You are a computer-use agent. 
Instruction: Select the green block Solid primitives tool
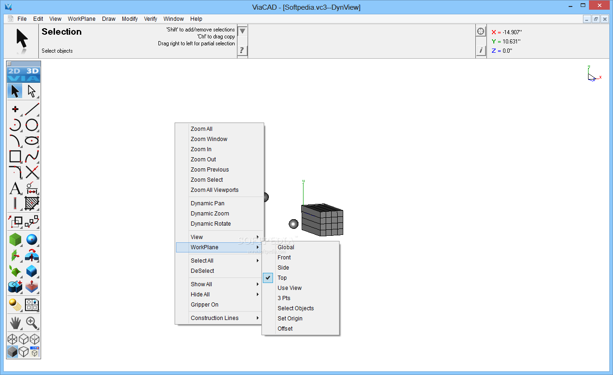click(x=15, y=240)
